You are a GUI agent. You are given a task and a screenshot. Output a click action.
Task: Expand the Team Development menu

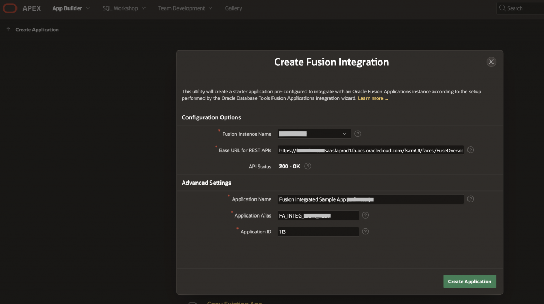point(185,8)
